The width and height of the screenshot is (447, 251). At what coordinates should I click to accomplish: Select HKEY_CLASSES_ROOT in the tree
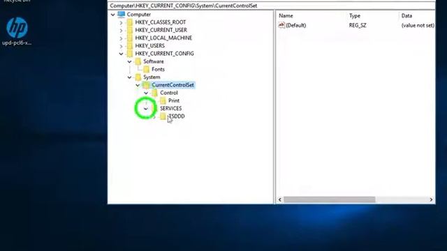click(161, 22)
